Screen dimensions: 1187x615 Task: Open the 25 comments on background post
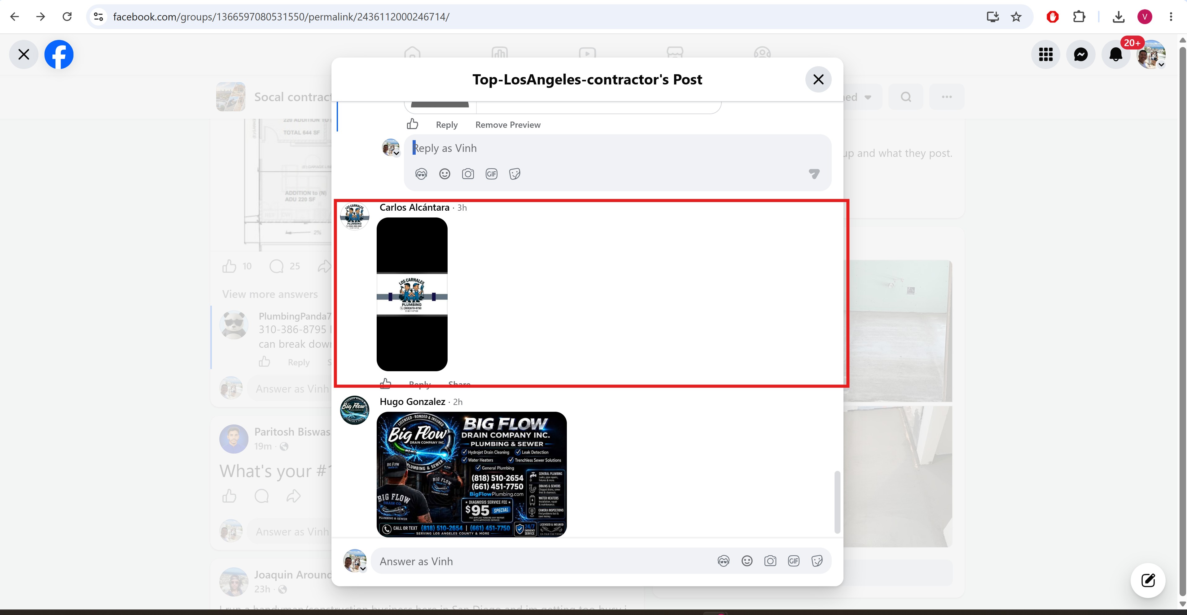point(284,266)
